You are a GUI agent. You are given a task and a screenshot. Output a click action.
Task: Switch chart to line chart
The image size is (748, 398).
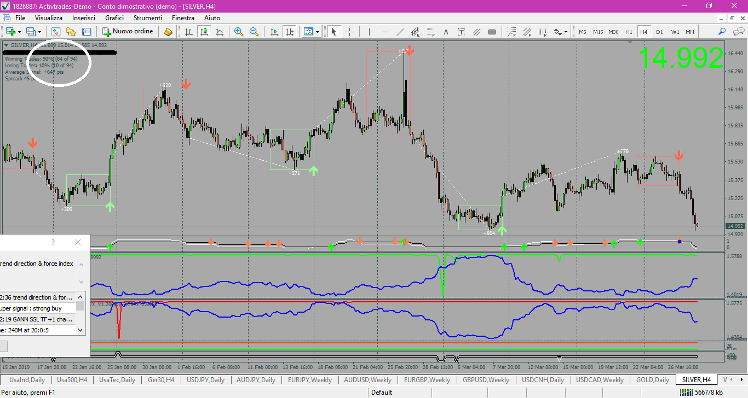coord(220,32)
